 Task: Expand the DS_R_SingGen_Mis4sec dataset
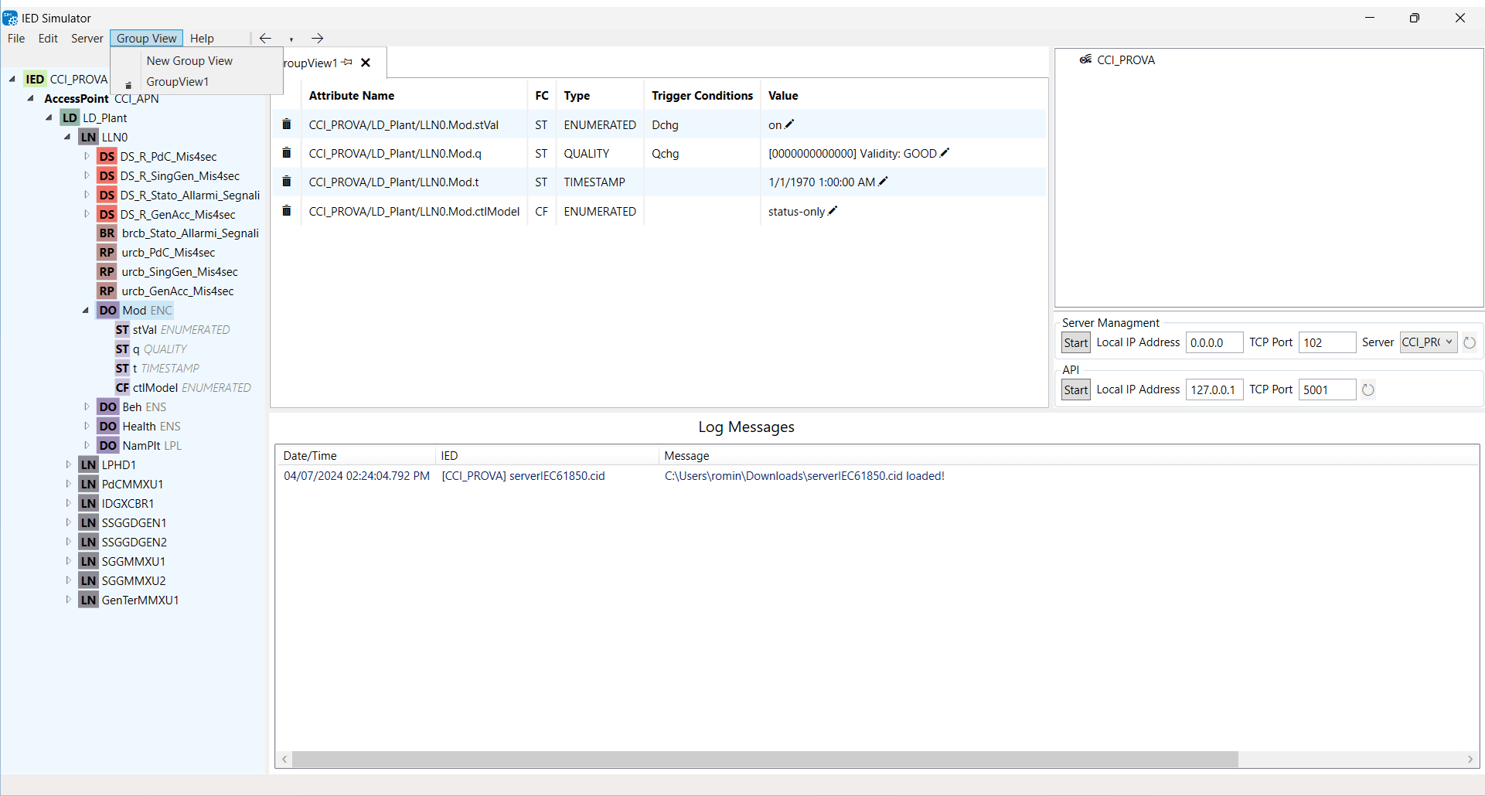coord(87,175)
